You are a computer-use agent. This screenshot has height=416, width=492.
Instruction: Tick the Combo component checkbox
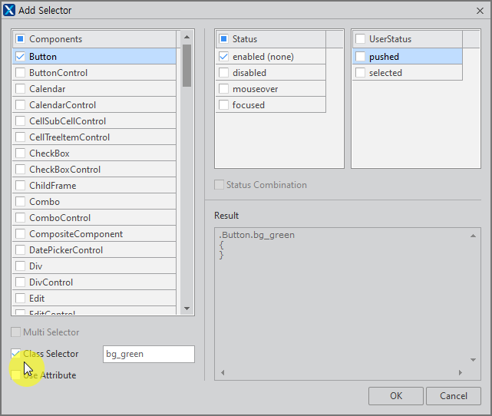coord(20,202)
